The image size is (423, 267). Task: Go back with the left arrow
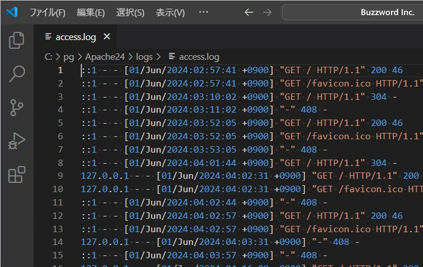249,12
